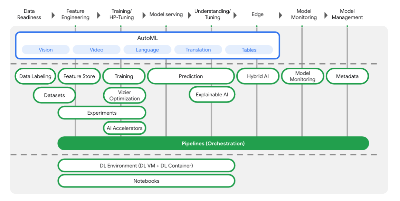Click the arrow after Data Readiness
Screen dimensions: 400x201
pos(53,15)
